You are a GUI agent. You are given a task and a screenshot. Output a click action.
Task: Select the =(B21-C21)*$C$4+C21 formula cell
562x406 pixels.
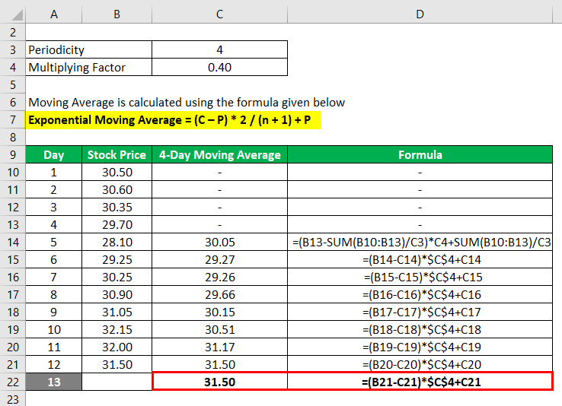point(420,382)
